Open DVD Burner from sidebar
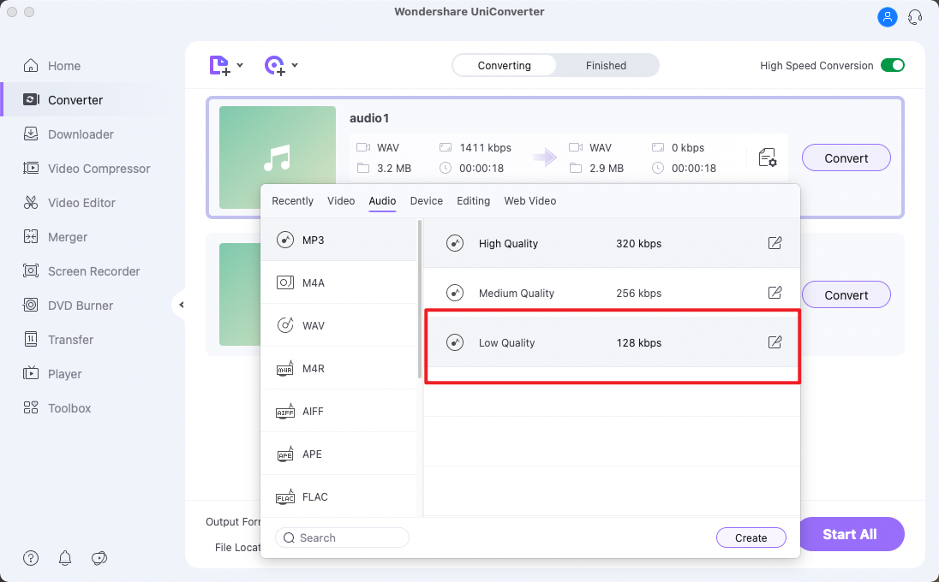 pyautogui.click(x=68, y=305)
